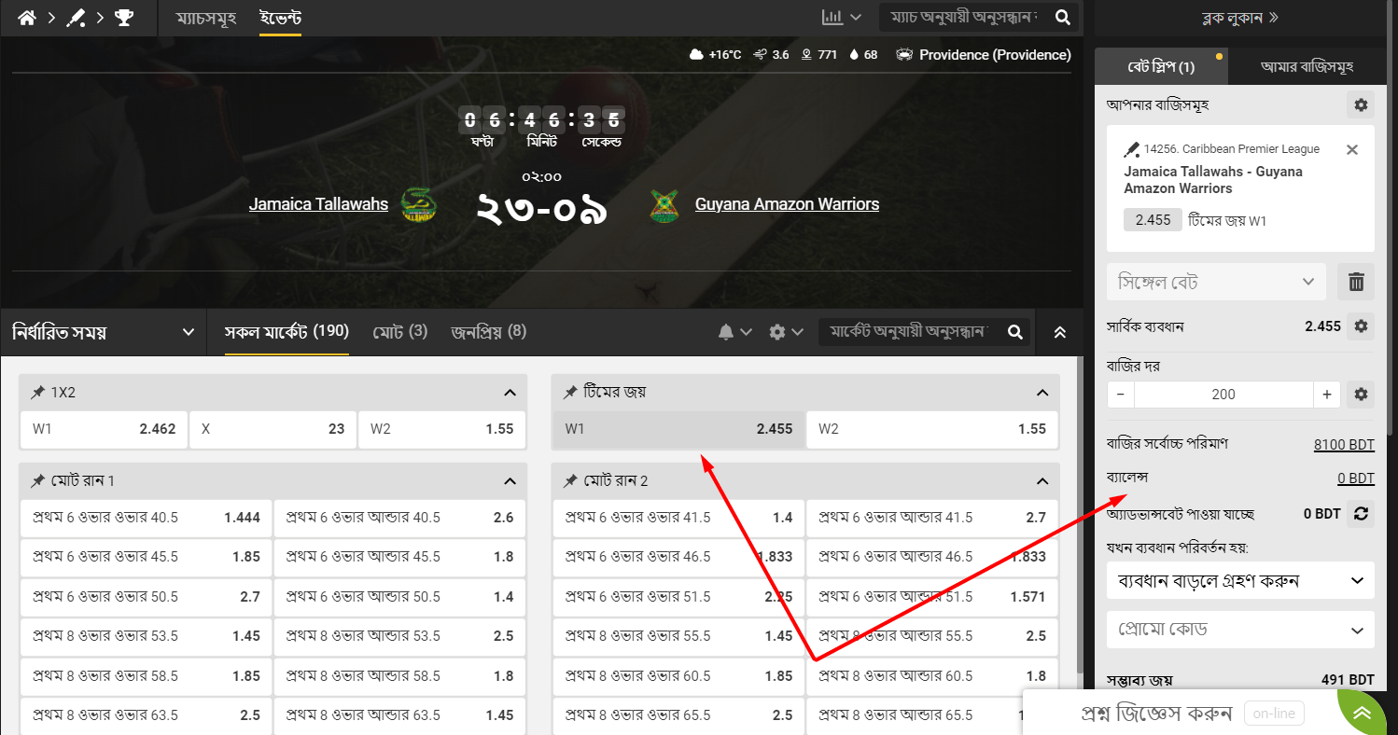Click Jamaica Tallawahs team logo
Viewport: 1398px width, 735px height.
point(419,204)
